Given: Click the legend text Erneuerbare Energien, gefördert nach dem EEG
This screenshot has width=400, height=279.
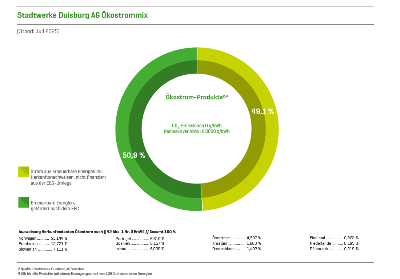Looking at the screenshot, I should pos(55,205).
